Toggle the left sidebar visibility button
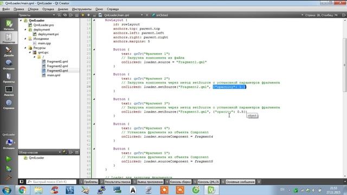The image size is (347, 195). point(22,182)
